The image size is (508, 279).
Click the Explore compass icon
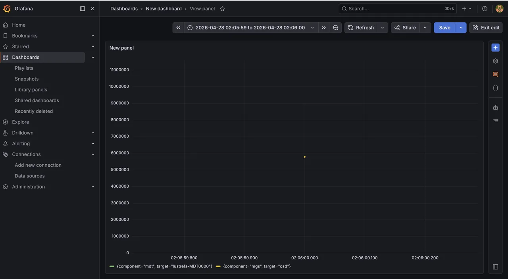click(5, 122)
